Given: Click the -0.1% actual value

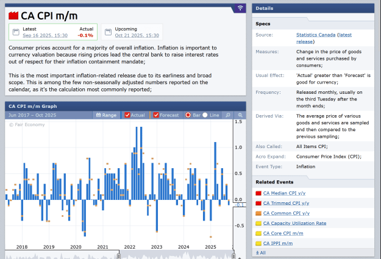Looking at the screenshot, I should (85, 35).
